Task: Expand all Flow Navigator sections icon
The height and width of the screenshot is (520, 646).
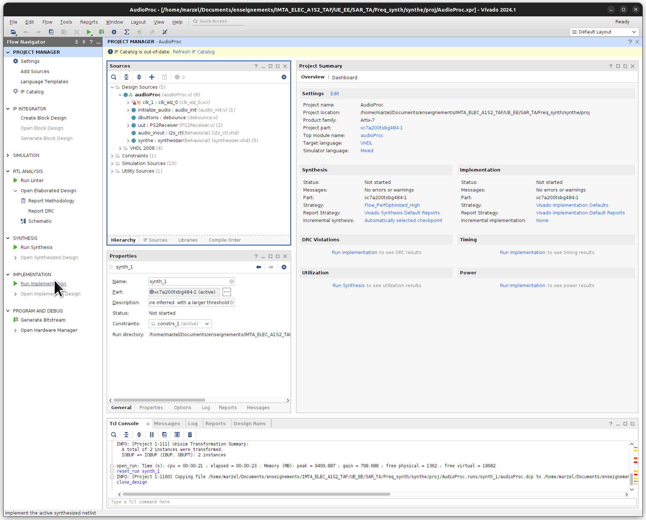Action: 84,42
